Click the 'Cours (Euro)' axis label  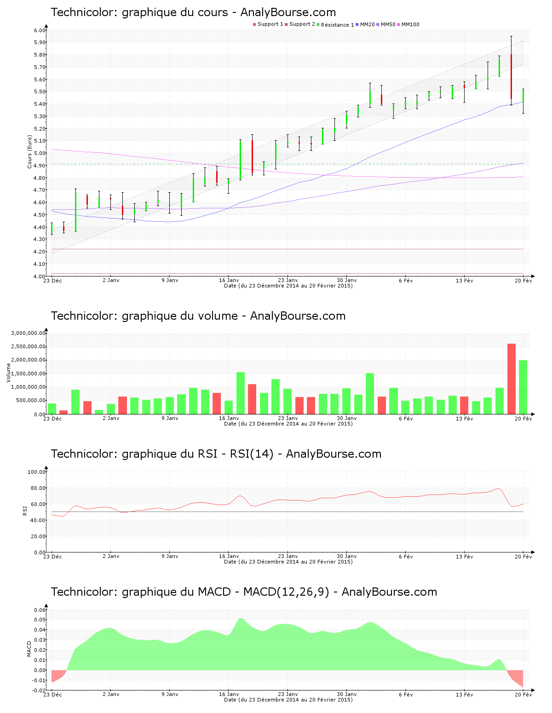coord(29,151)
